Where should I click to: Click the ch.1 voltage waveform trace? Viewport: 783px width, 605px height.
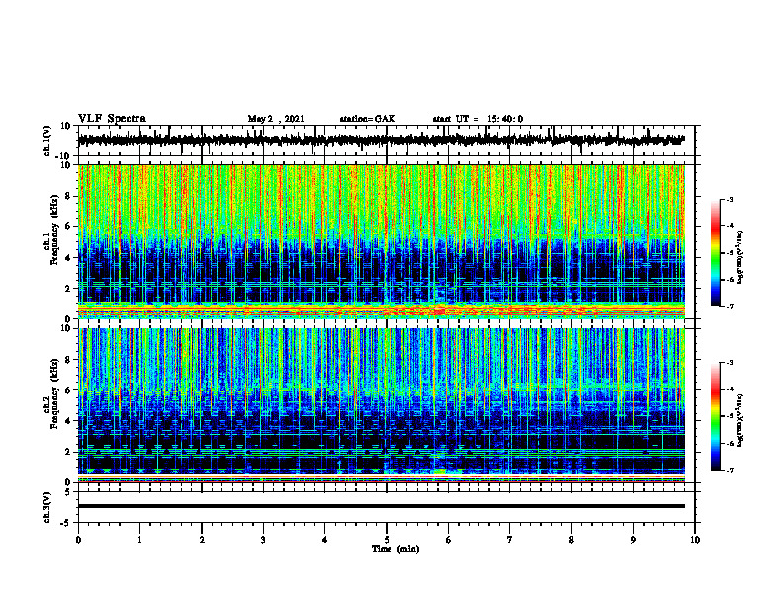coord(381,140)
